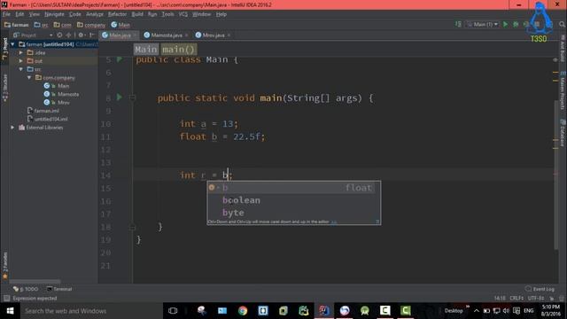567x319 pixels.
Task: Click editor vertical scrollbar
Action: [x=555, y=174]
